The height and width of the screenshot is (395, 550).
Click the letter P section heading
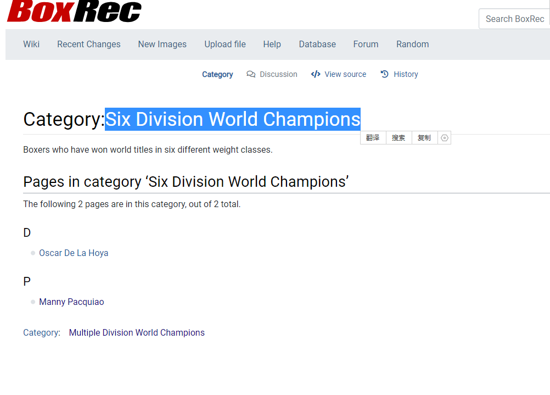pyautogui.click(x=27, y=282)
